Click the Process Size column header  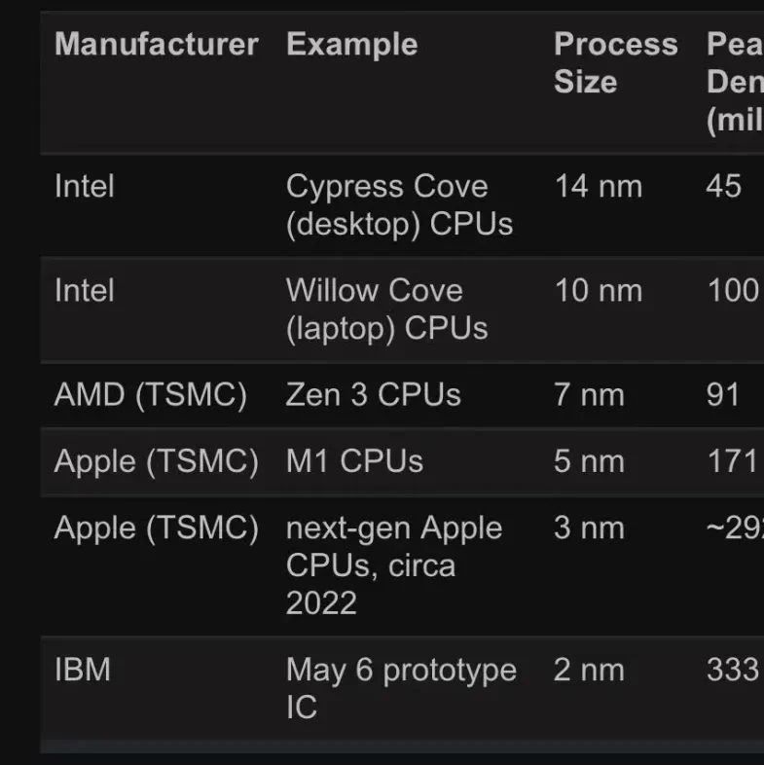(x=616, y=62)
